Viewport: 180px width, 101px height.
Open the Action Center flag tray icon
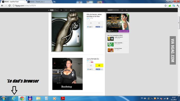158,98
